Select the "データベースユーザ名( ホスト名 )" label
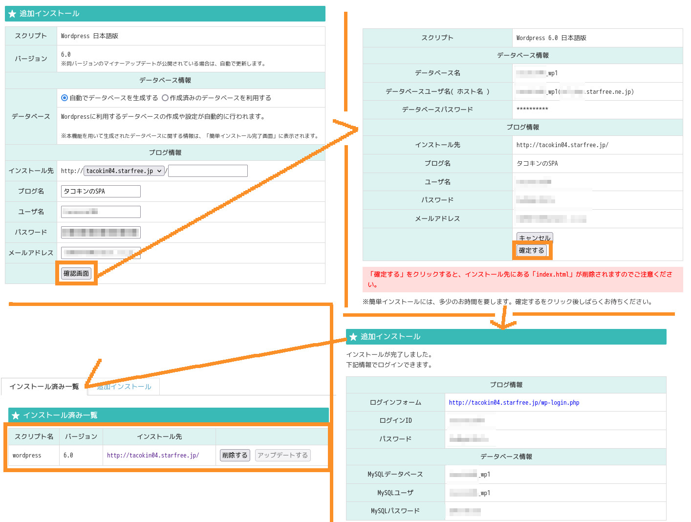Image resolution: width=691 pixels, height=522 pixels. (x=437, y=91)
